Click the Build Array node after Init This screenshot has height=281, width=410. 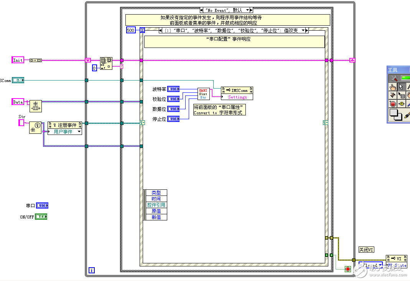click(36, 61)
